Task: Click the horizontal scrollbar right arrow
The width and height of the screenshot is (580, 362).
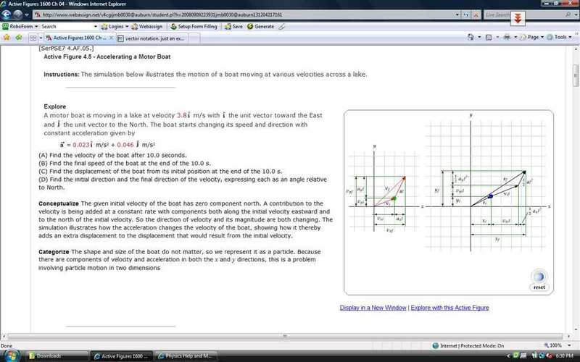Action: click(569, 336)
